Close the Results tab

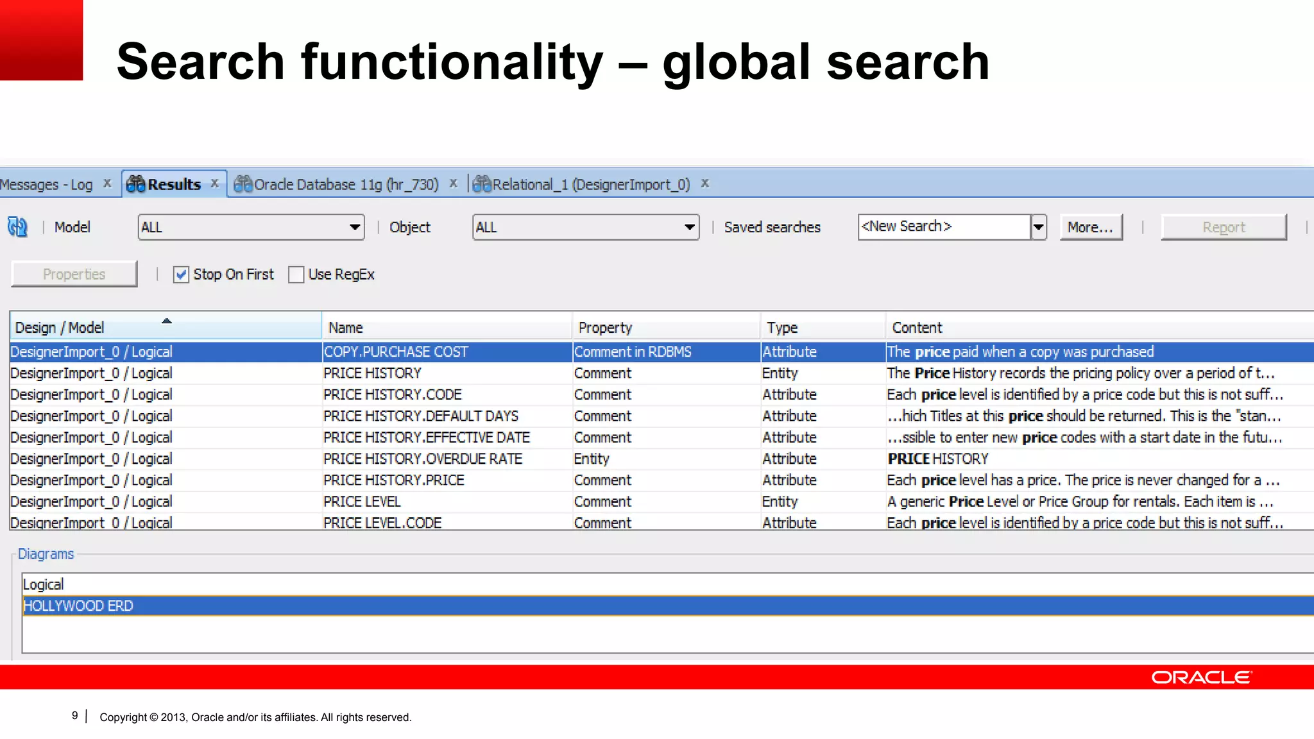[x=215, y=183]
